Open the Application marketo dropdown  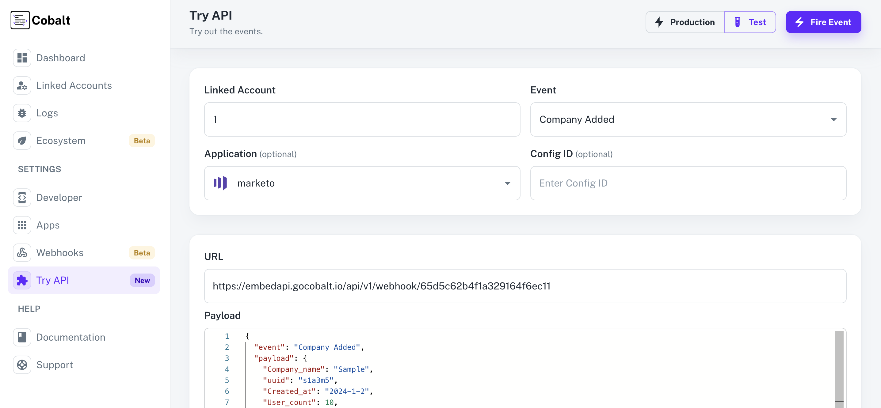click(362, 183)
